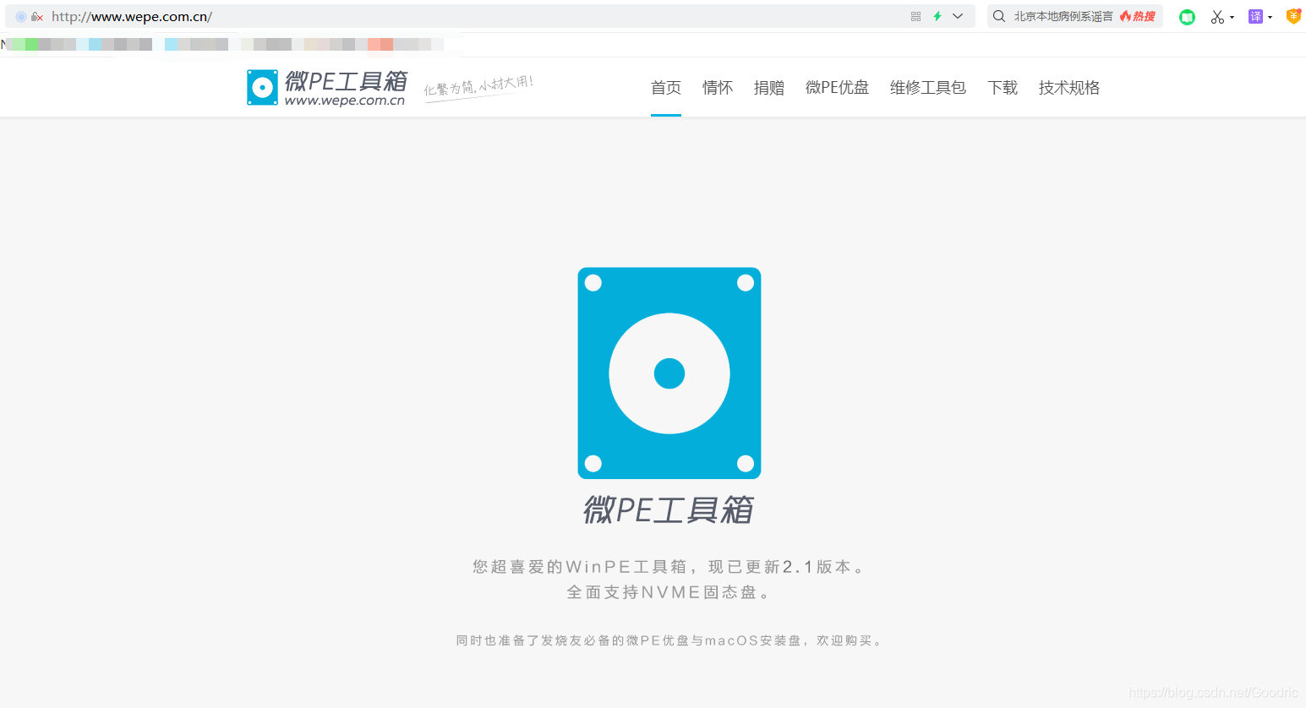The height and width of the screenshot is (708, 1306).
Task: Select the 首页 navigation tab
Action: [666, 88]
